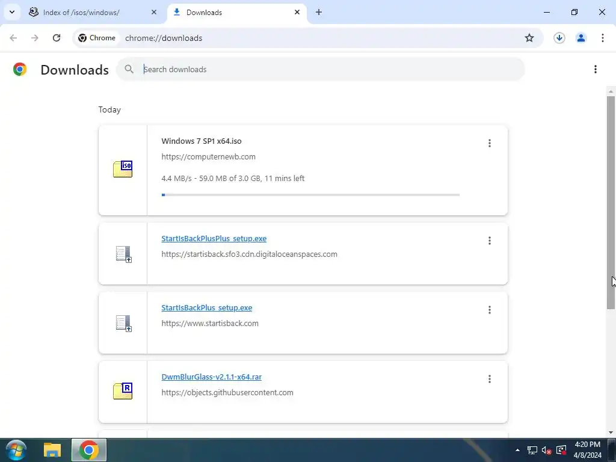616x462 pixels.
Task: Click the StartIsBackPlusPlus_setup.exe file icon
Action: (124, 254)
